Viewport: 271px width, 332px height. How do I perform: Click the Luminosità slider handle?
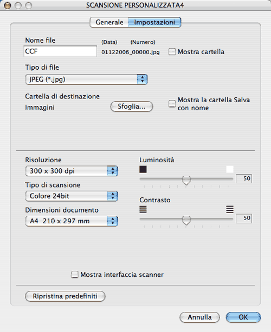pyautogui.click(x=186, y=180)
